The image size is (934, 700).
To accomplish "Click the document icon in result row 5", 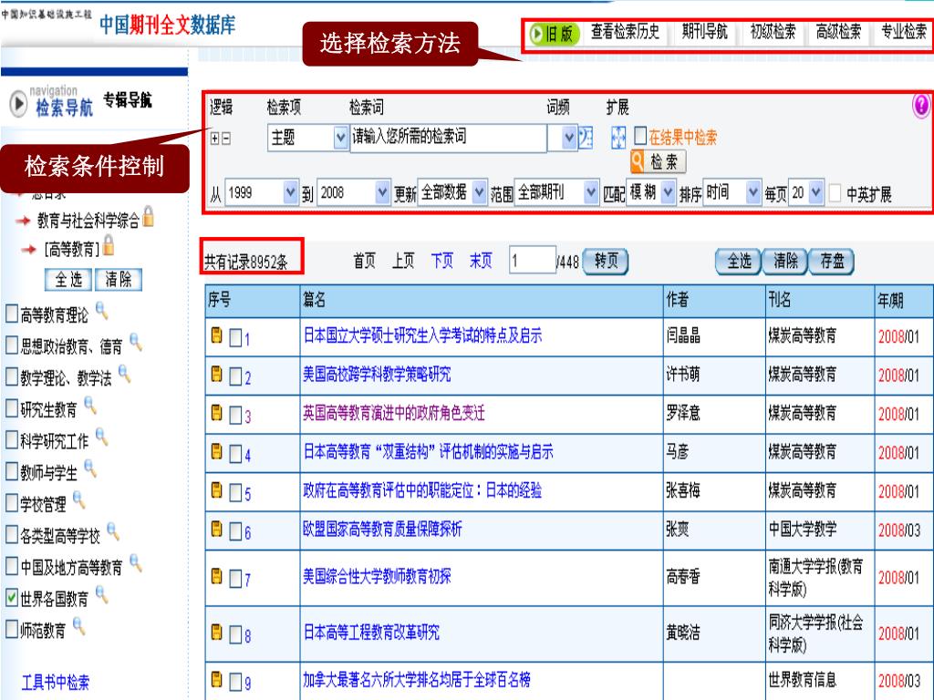I will click(x=217, y=490).
